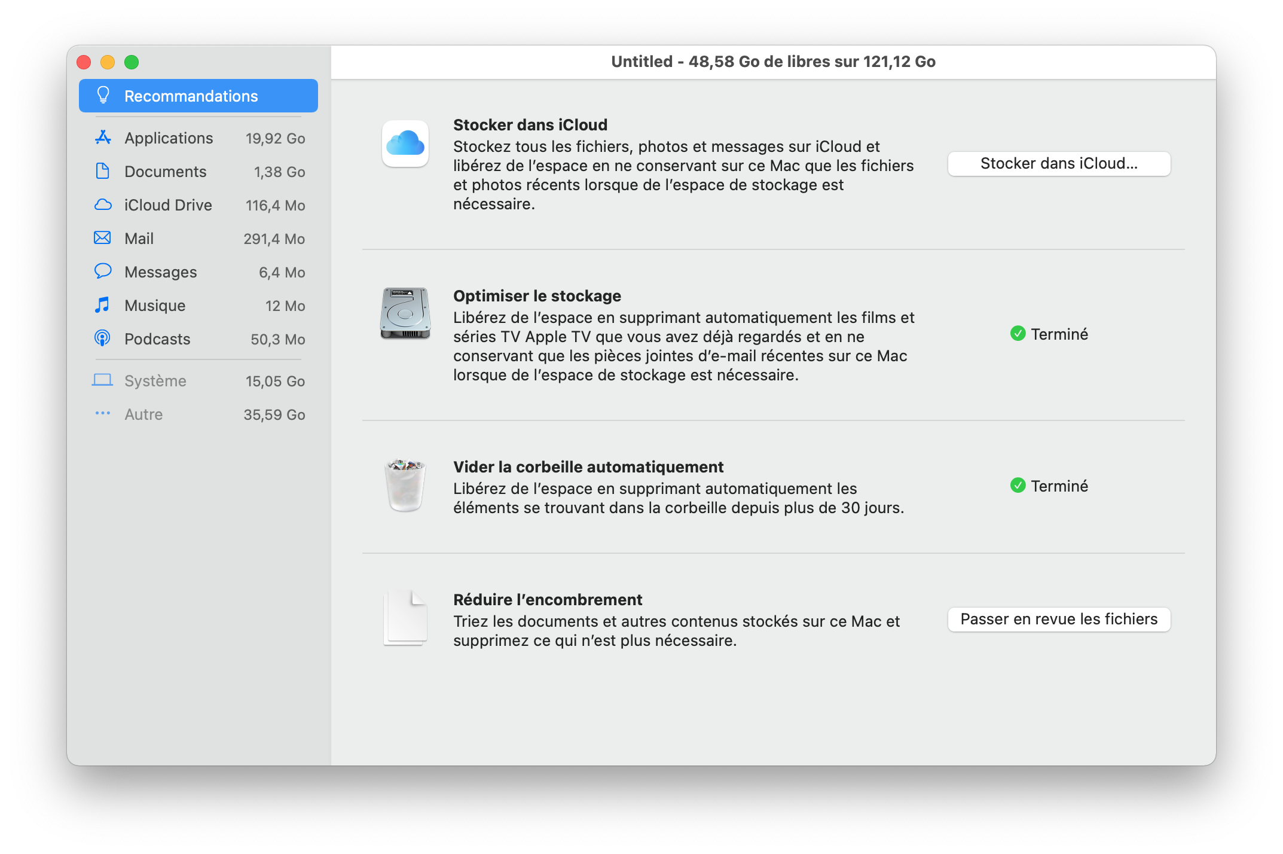This screenshot has height=854, width=1283.
Task: Click the iCloud app icon
Action: tap(405, 144)
